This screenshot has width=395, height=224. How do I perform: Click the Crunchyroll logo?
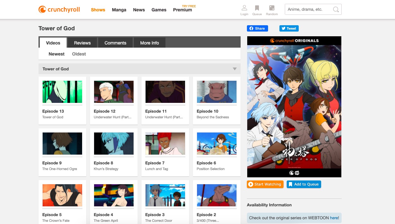click(59, 9)
